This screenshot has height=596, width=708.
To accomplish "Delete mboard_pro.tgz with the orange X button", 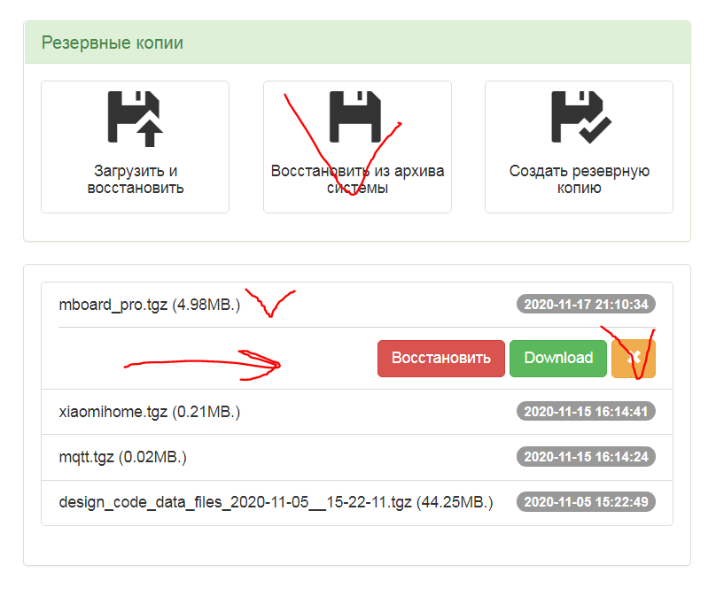I will pyautogui.click(x=634, y=359).
